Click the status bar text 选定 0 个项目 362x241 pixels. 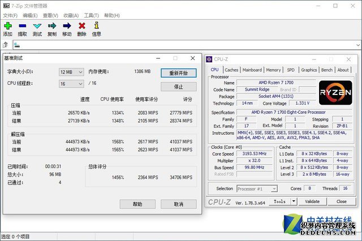click(x=15, y=236)
